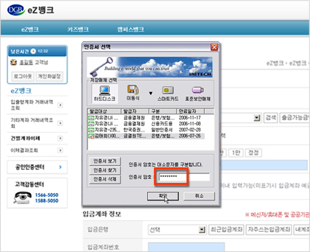
Task: Open account dropdown left of 검색
Action: coord(256,118)
